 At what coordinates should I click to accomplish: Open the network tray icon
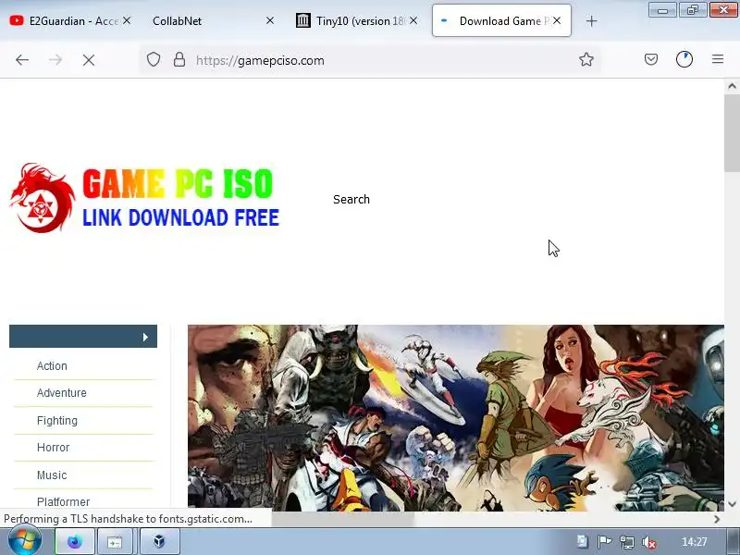coord(627,542)
